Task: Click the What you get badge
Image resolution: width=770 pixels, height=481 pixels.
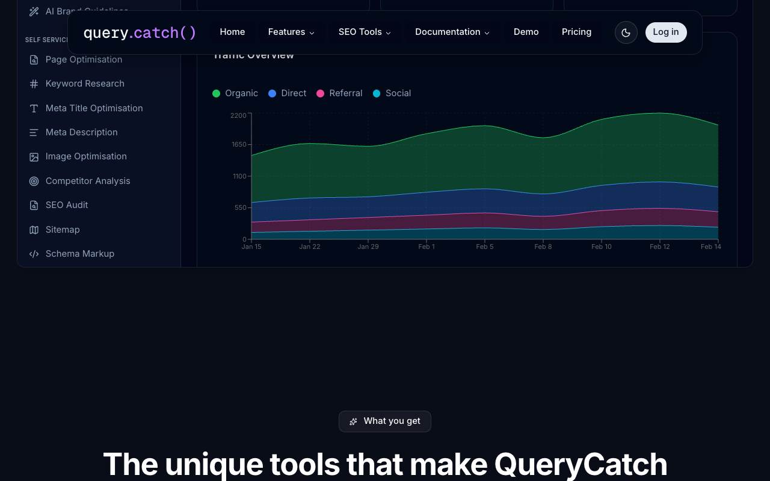Action: click(385, 421)
